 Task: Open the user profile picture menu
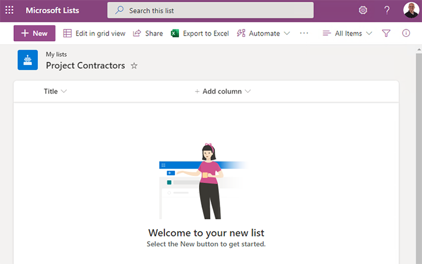coord(411,10)
